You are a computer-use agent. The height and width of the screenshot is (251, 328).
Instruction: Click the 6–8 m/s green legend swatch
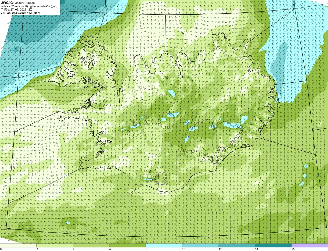pos(127,246)
